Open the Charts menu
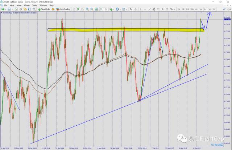The height and width of the screenshot is (150, 232). [x=27, y=5]
